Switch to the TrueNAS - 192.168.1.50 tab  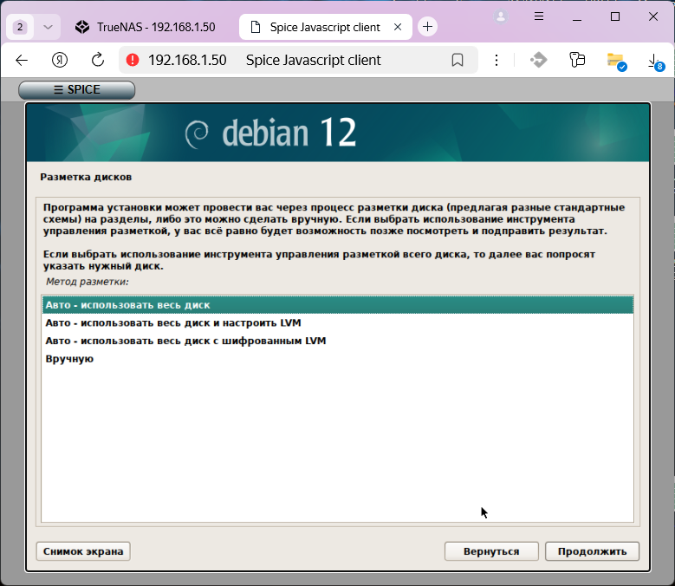(145, 27)
